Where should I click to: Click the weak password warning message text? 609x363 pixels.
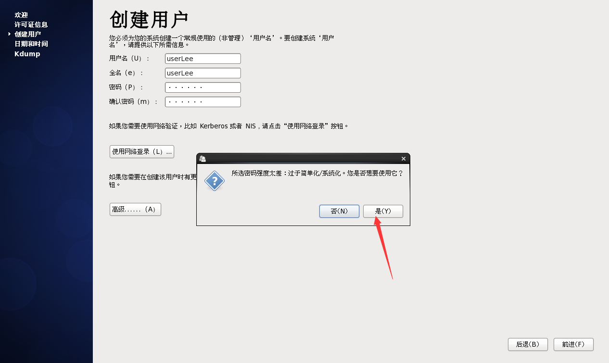coord(317,173)
